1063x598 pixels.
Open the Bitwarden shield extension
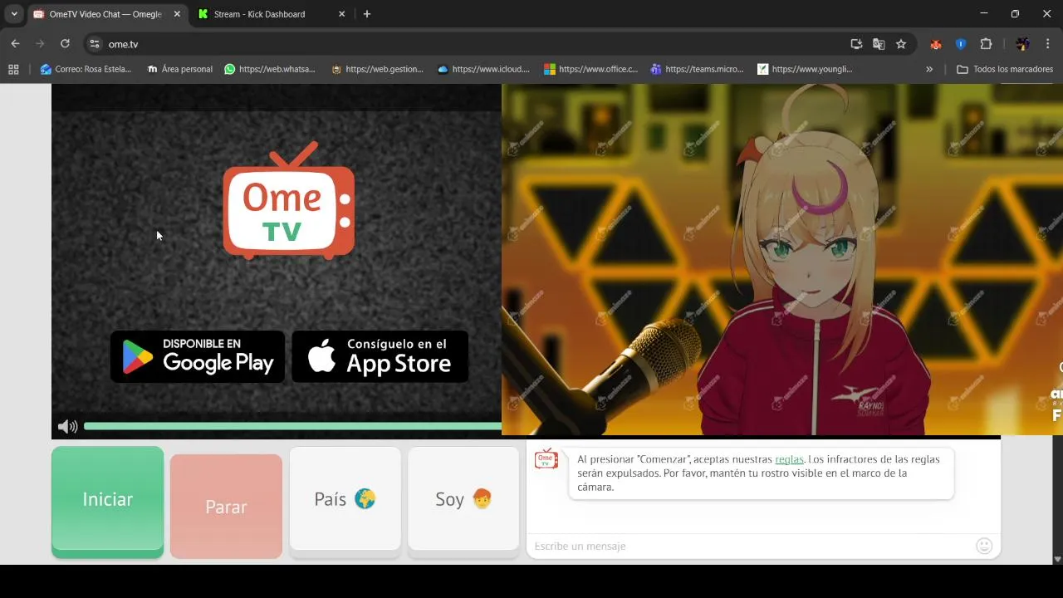click(961, 44)
